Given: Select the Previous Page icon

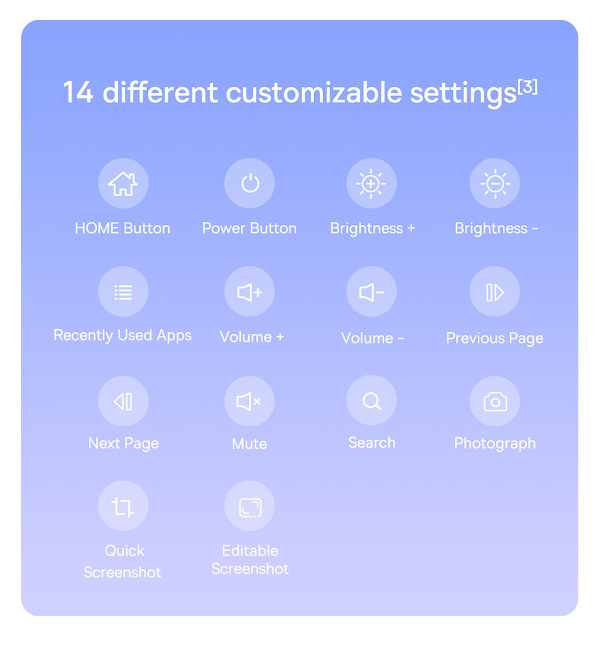Looking at the screenshot, I should tap(495, 291).
